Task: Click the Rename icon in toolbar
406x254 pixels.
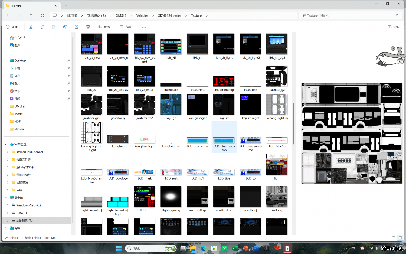Action: tap(65, 27)
